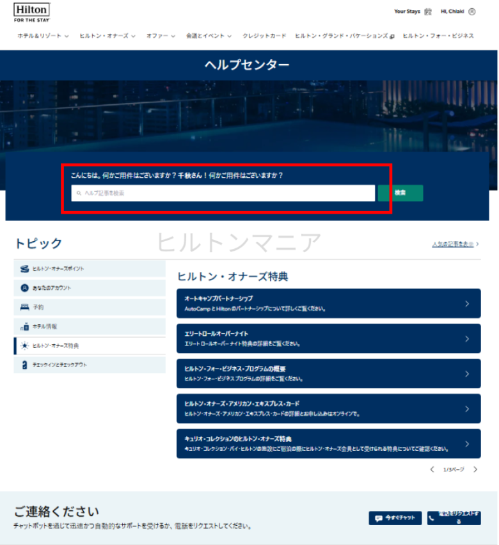Click the ヒルトン・オナーズポイント topic icon
This screenshot has width=499, height=545.
click(24, 269)
